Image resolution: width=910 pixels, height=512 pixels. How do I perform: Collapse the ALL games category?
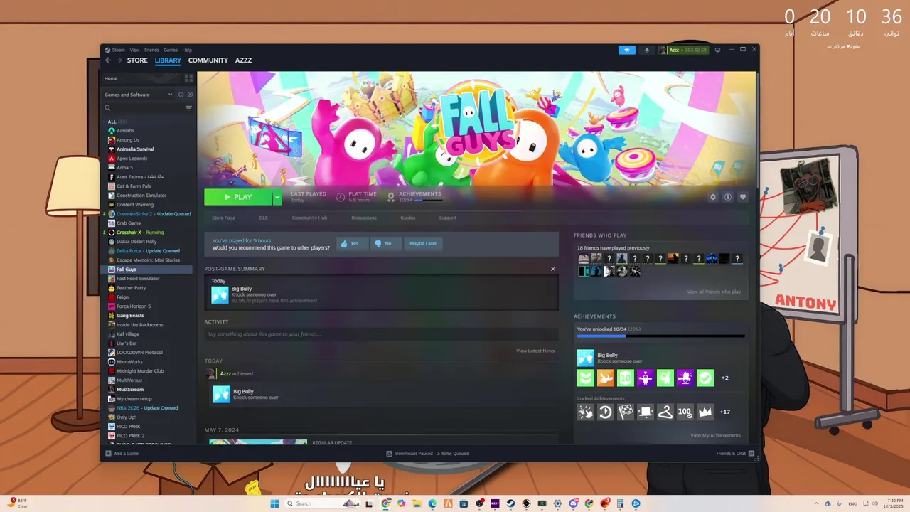click(105, 122)
